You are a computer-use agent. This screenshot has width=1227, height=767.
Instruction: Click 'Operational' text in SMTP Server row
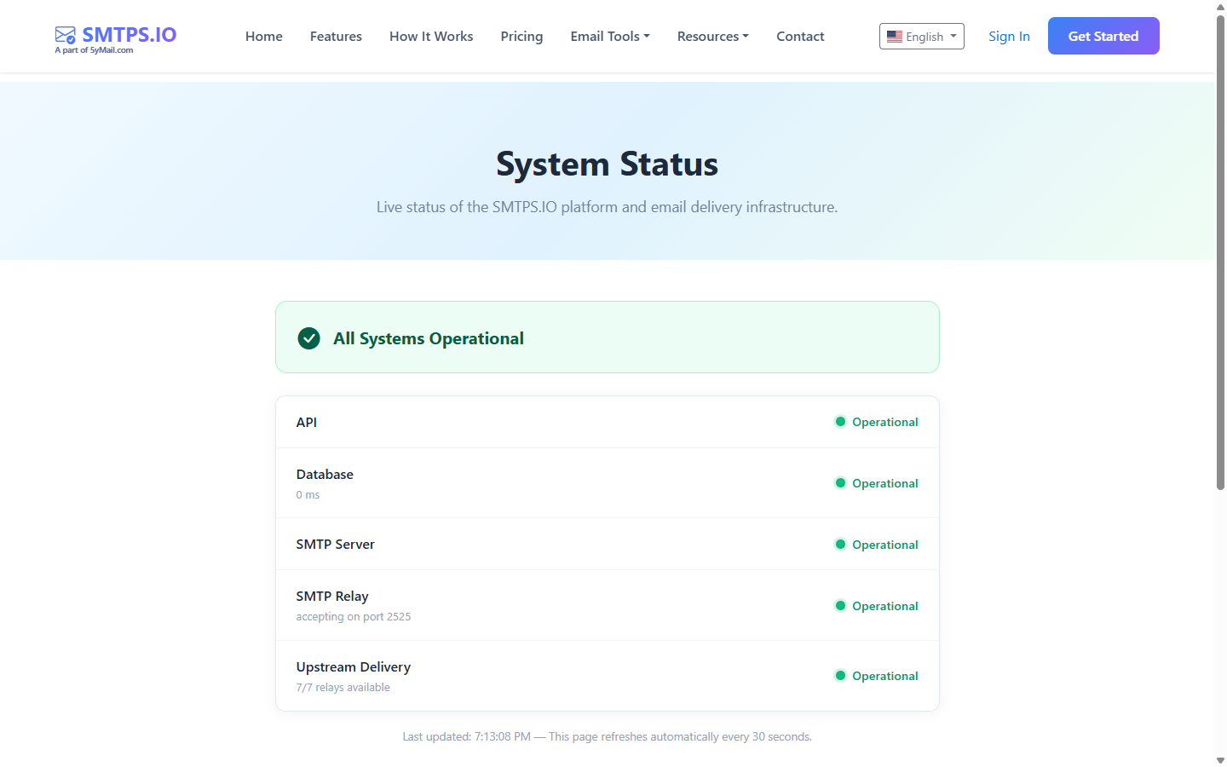tap(885, 545)
